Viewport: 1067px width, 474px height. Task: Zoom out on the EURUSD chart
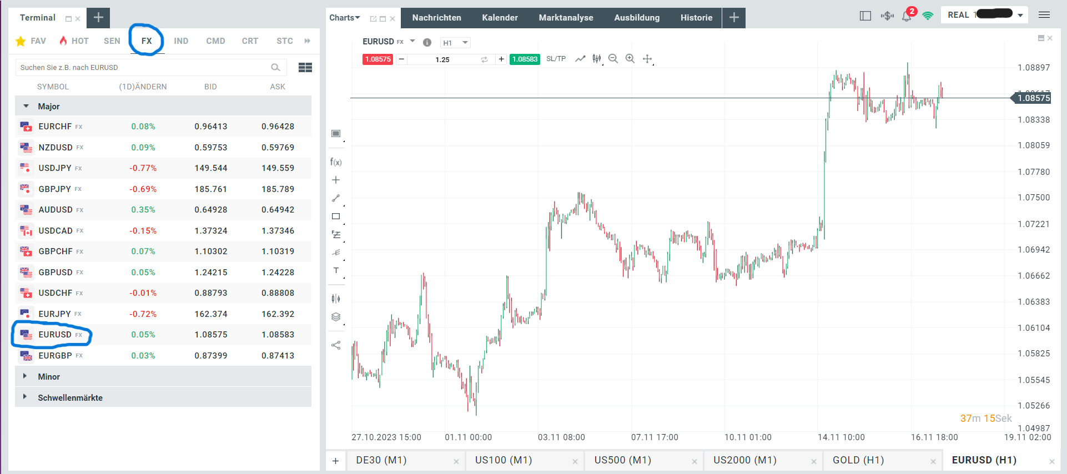(613, 59)
